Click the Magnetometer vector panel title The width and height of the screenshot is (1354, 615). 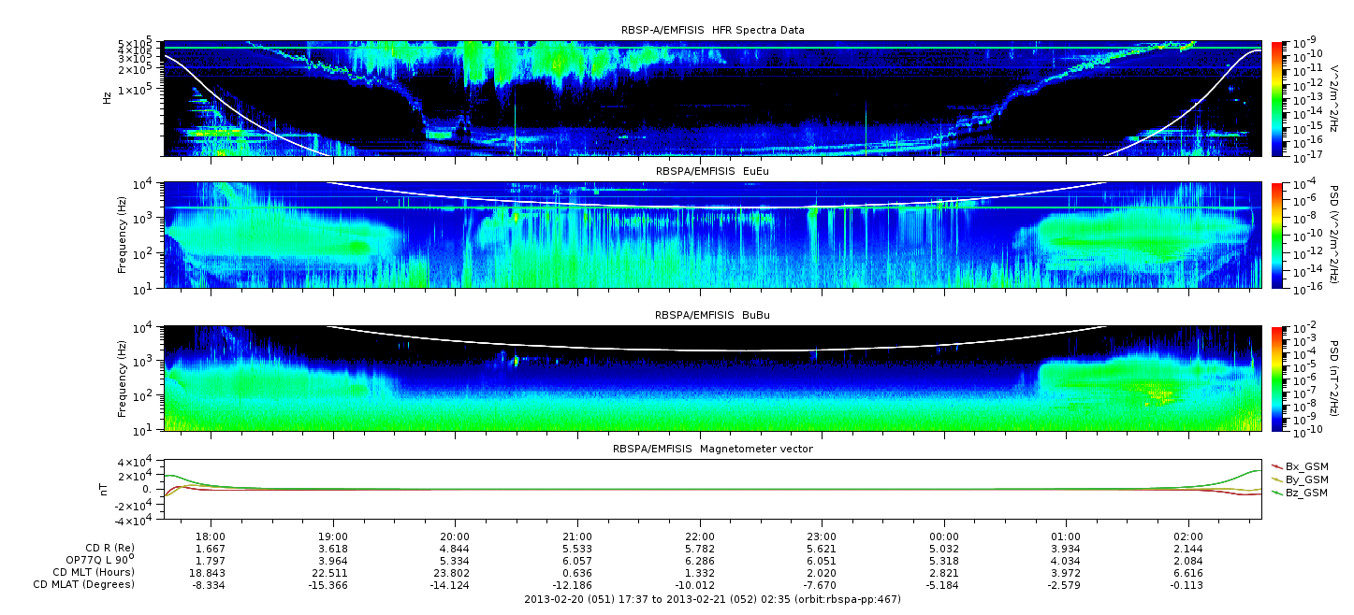pyautogui.click(x=712, y=450)
